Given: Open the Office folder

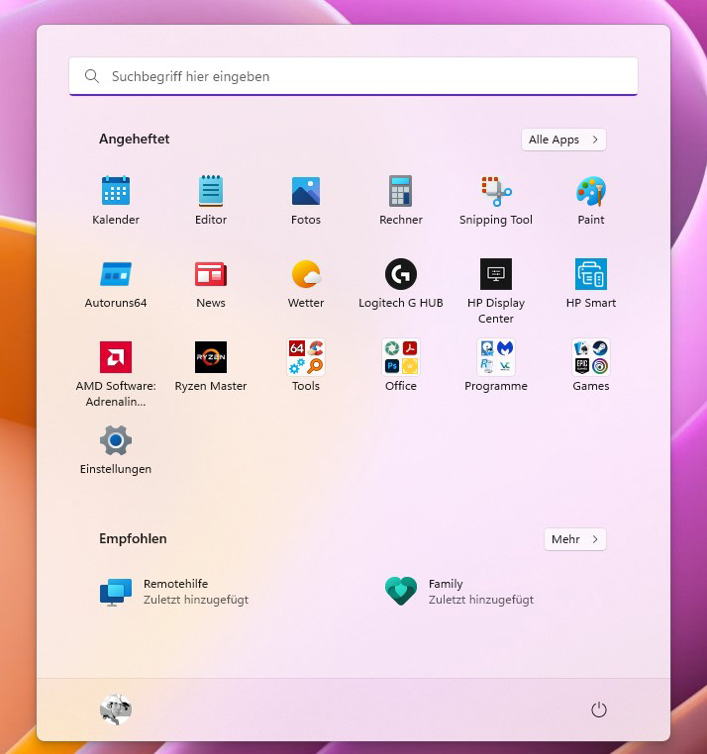Looking at the screenshot, I should (400, 366).
